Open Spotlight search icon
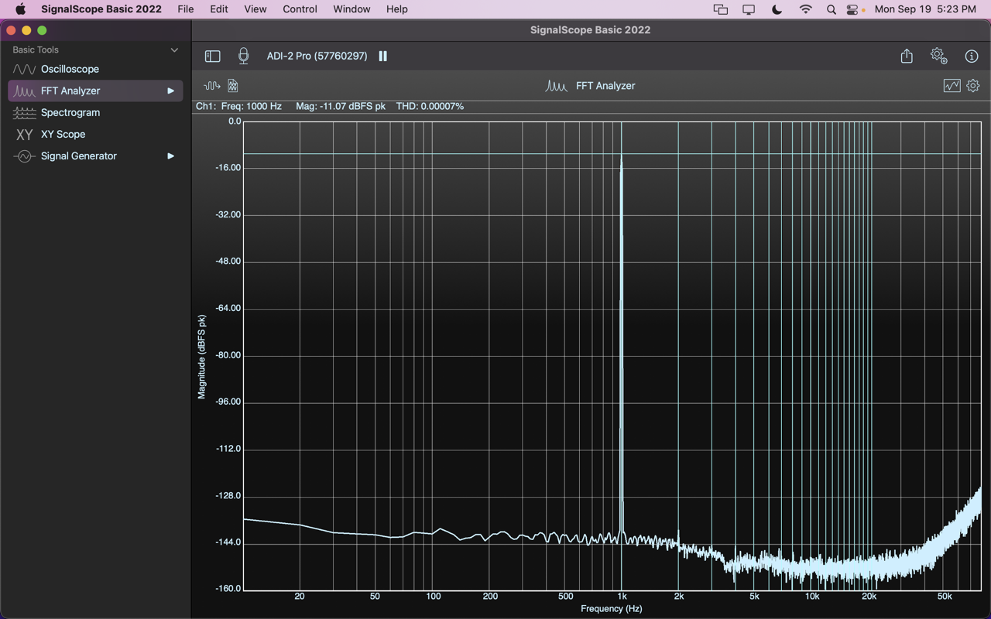Screen dimensions: 991x619 831,9
